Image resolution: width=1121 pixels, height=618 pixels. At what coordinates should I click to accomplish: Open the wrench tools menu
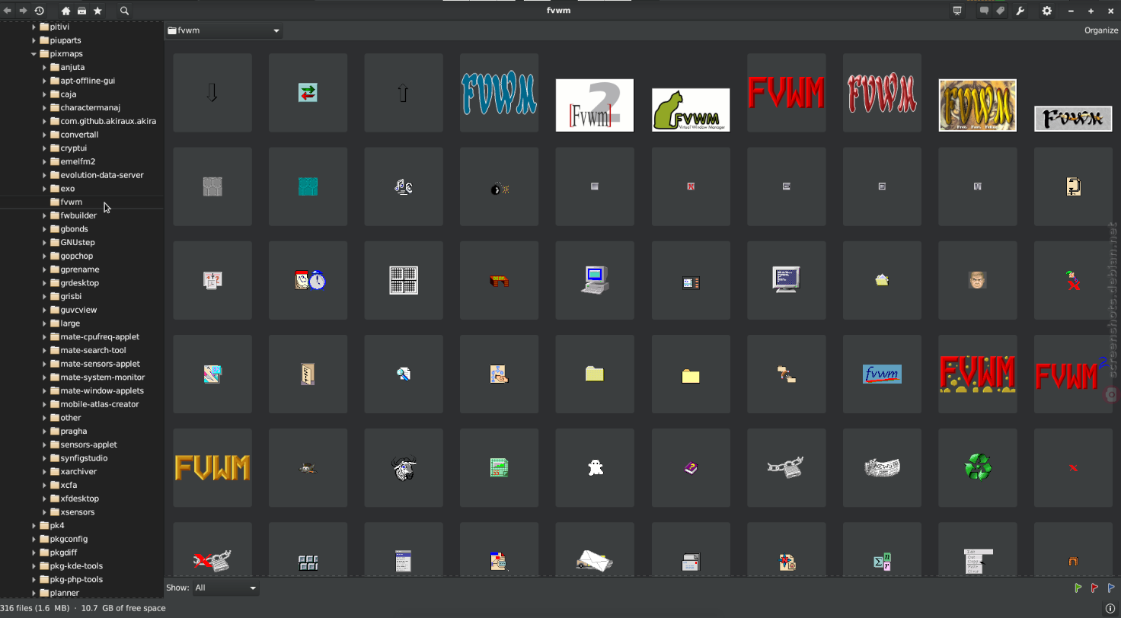(1021, 11)
